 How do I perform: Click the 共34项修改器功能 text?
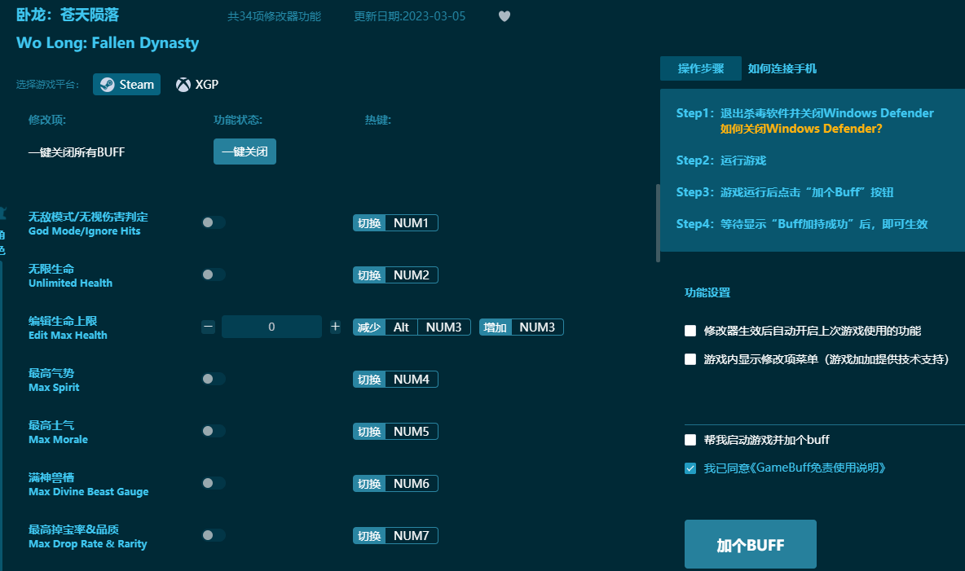coord(275,16)
